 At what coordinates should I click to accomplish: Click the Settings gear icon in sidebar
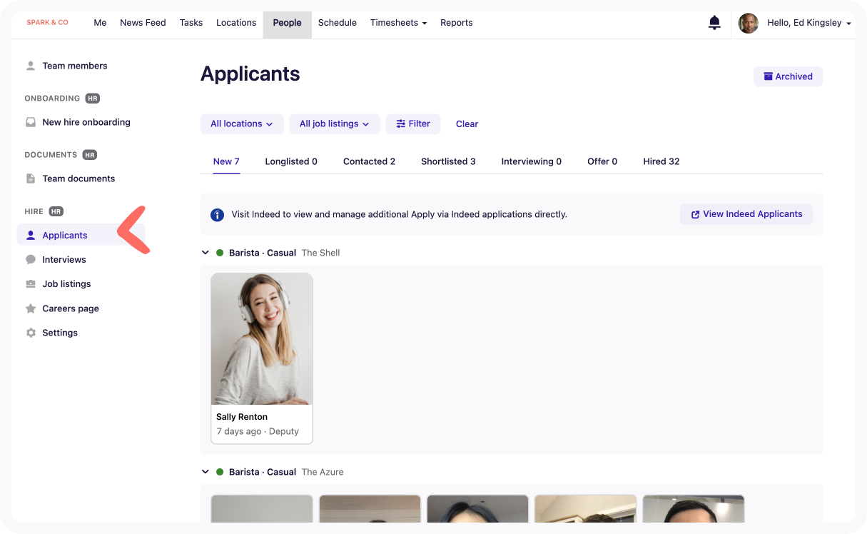(x=31, y=333)
